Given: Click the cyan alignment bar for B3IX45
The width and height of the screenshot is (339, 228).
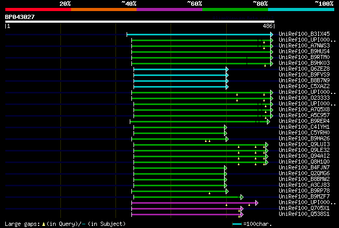Looking at the screenshot, I should coord(199,34).
